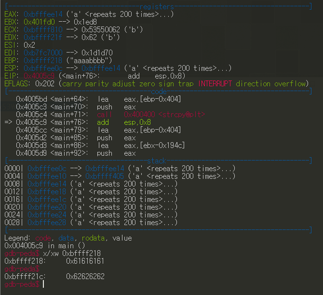This screenshot has width=323, height=295.
Task: Select the 'add esp,0x8' current instruction
Action: point(124,122)
